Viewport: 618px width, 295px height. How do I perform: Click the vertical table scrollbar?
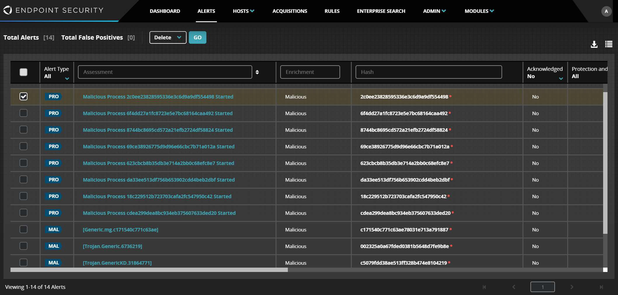click(605, 163)
